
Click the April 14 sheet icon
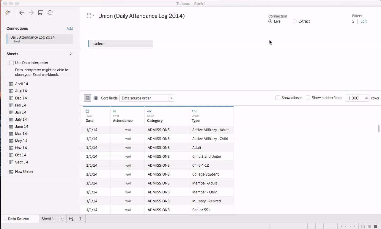[11, 84]
